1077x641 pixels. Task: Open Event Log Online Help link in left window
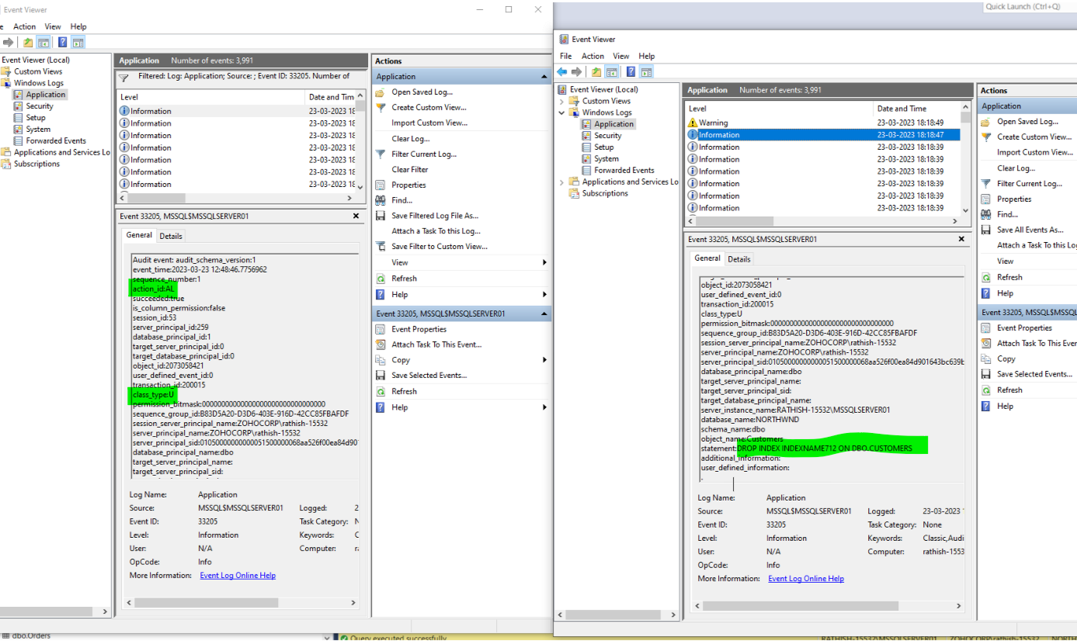[238, 576]
